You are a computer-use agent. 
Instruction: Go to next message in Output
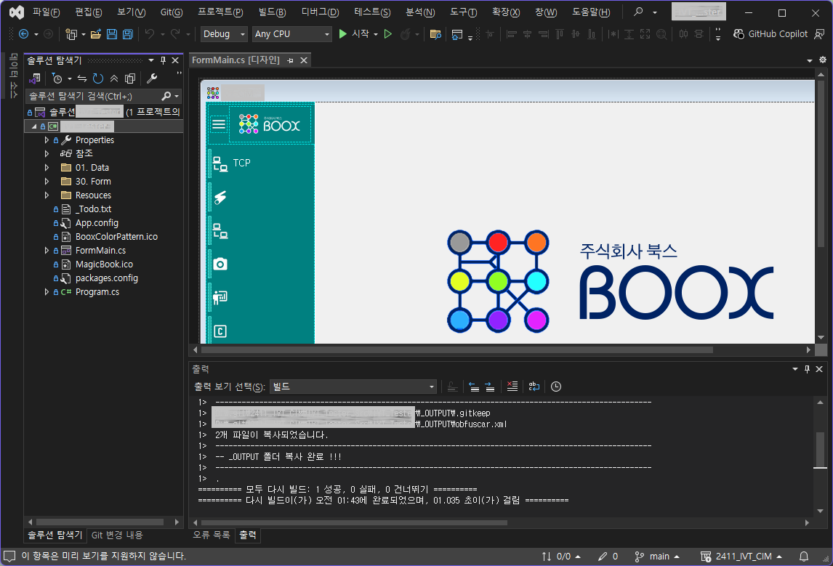[x=490, y=387]
